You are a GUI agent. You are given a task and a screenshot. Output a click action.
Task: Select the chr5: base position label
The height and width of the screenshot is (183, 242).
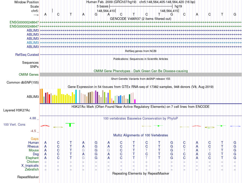35,11
